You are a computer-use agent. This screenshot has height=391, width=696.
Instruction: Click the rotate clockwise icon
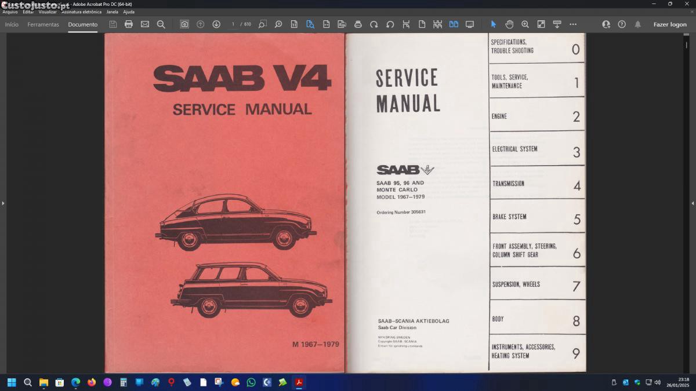(374, 24)
